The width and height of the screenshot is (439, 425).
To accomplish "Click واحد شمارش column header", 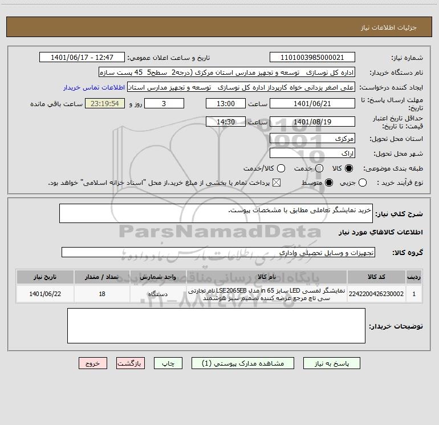I will (x=158, y=277).
